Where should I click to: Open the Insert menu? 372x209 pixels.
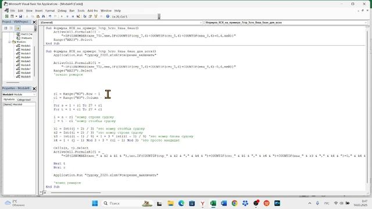tap(39, 10)
